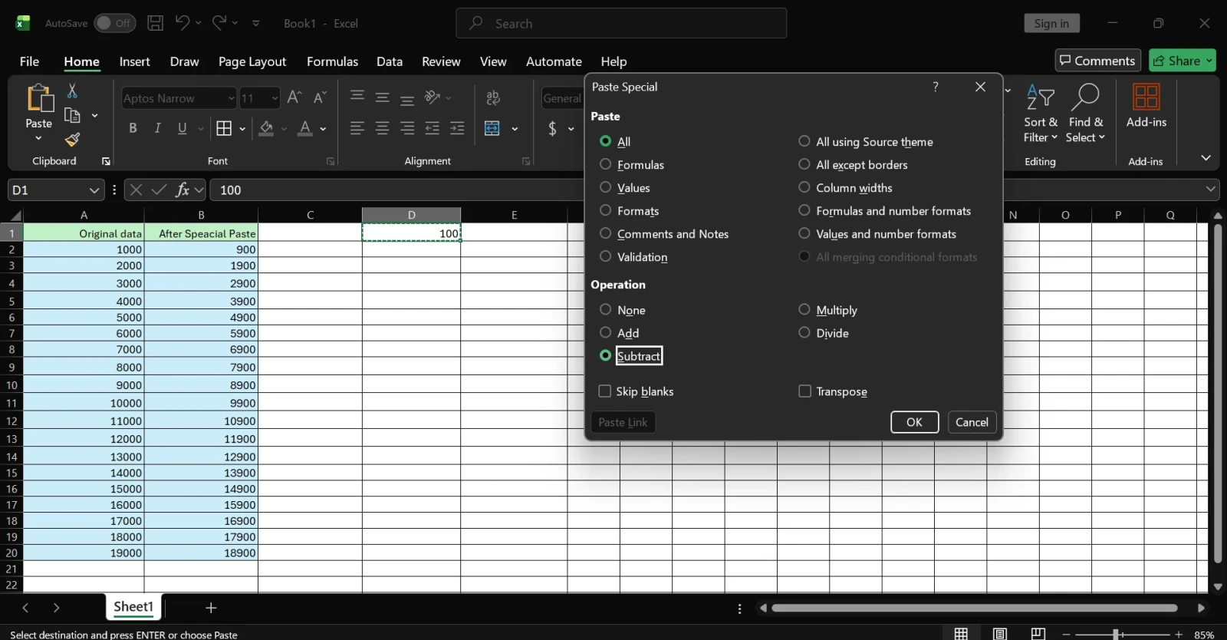The height and width of the screenshot is (640, 1227).
Task: Click the Fill Color bucket icon
Action: [266, 128]
